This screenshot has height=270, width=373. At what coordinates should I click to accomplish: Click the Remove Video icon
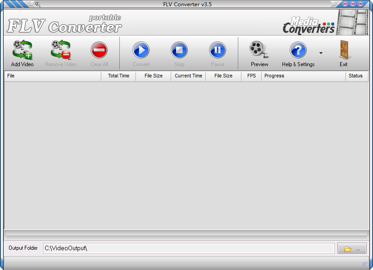tap(61, 49)
